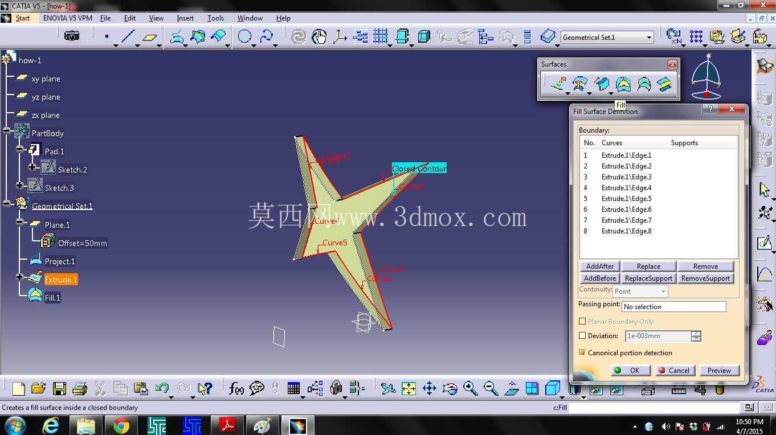Select the Axis System tool
This screenshot has width=776, height=435.
340,37
